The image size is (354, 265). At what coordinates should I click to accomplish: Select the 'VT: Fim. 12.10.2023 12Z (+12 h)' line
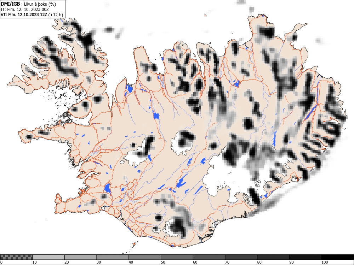[x=32, y=14]
